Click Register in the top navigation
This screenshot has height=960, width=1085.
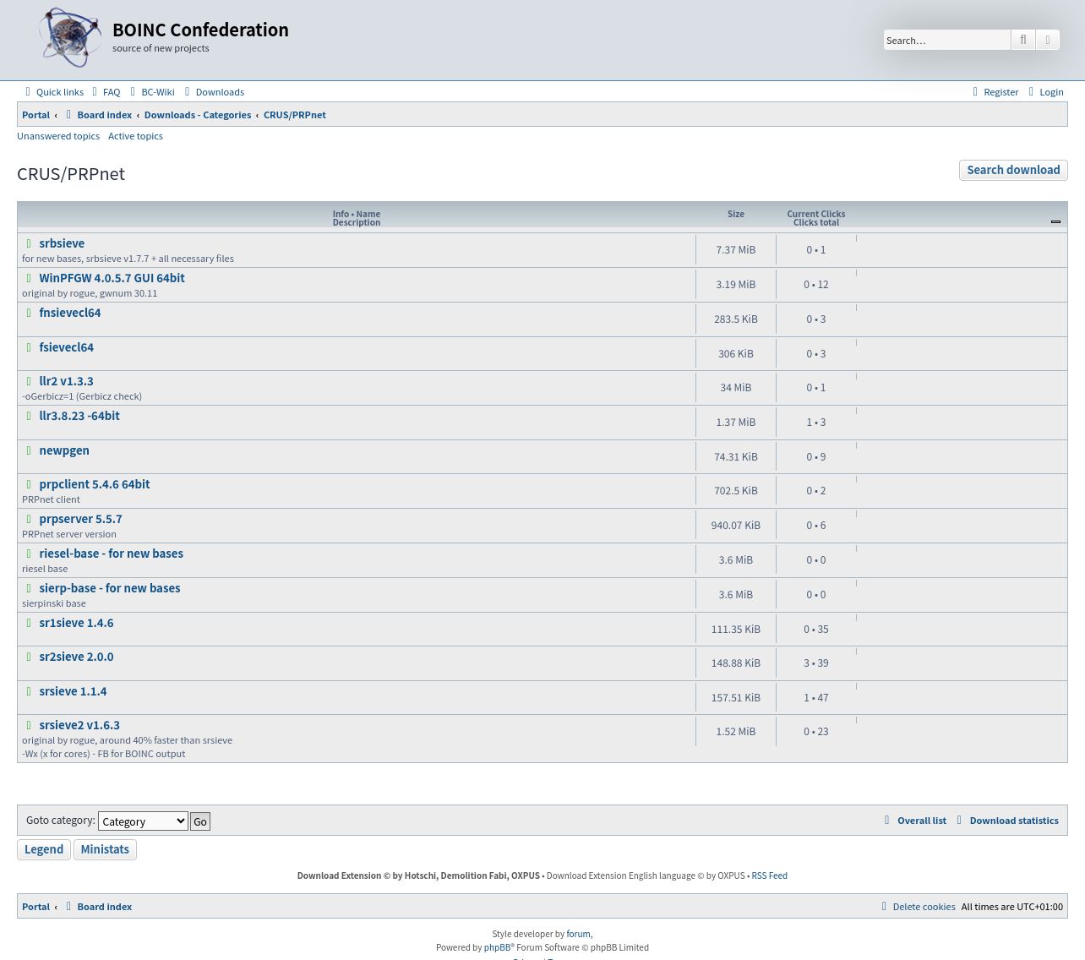click(x=995, y=92)
